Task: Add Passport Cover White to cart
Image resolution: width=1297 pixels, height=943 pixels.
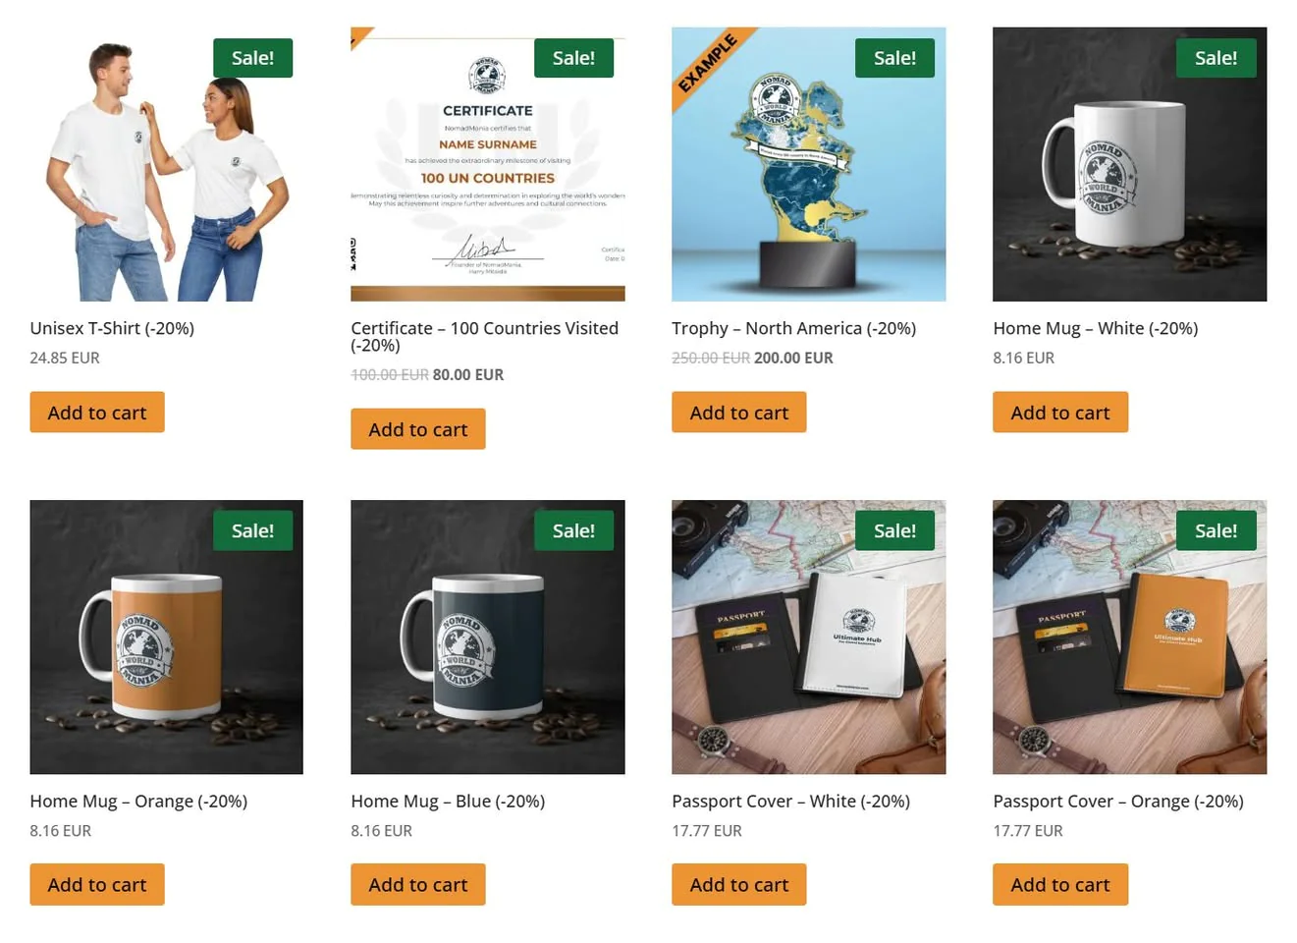Action: 739,885
